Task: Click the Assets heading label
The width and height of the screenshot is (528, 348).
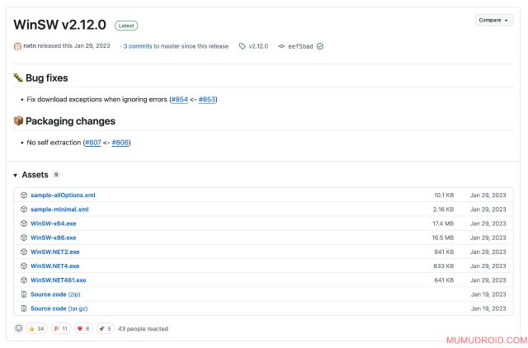Action: (35, 175)
